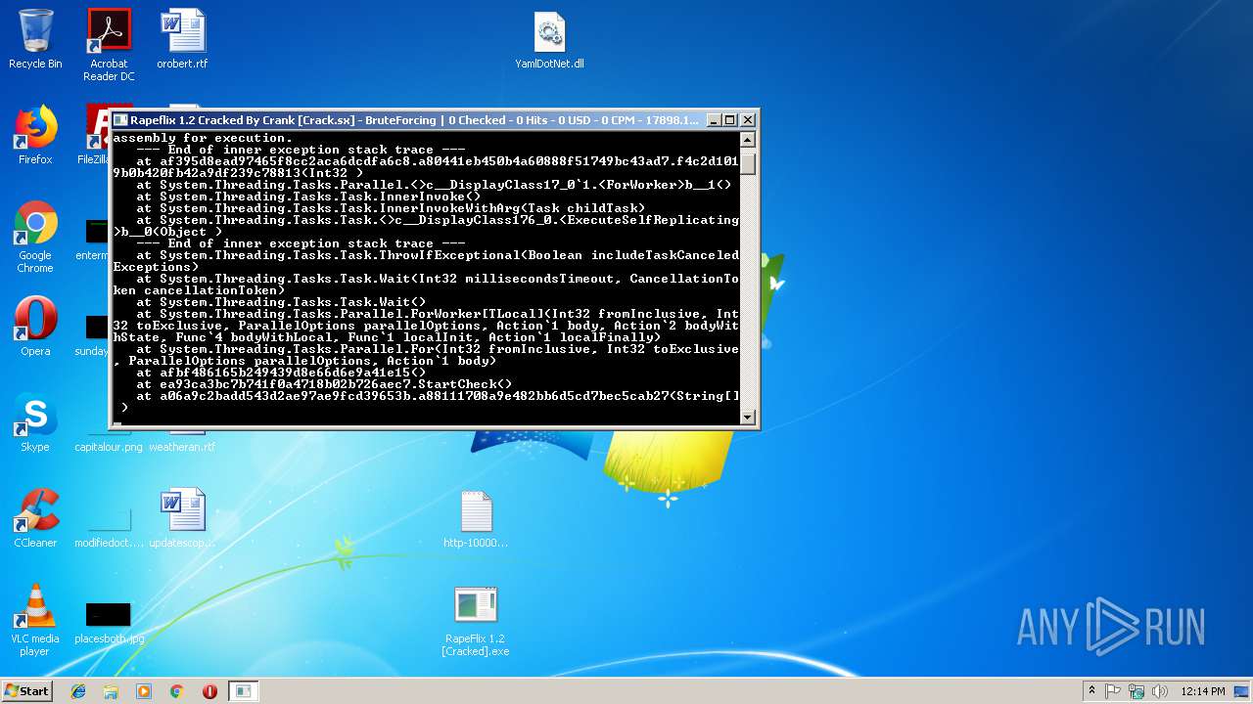Viewport: 1253px width, 704px height.
Task: Select the YamlDotNet.dll file icon
Action: coord(549,39)
